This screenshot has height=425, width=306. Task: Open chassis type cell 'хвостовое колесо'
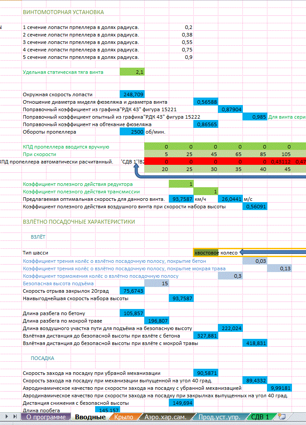coord(217,253)
